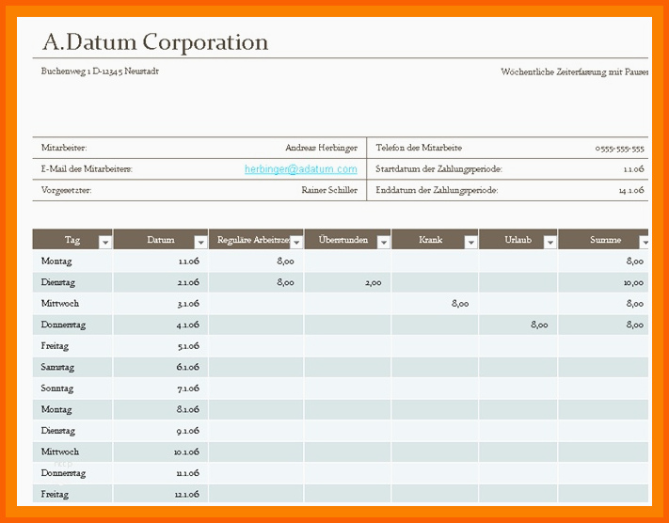Open the Urlaub column filter dropdown

point(550,243)
